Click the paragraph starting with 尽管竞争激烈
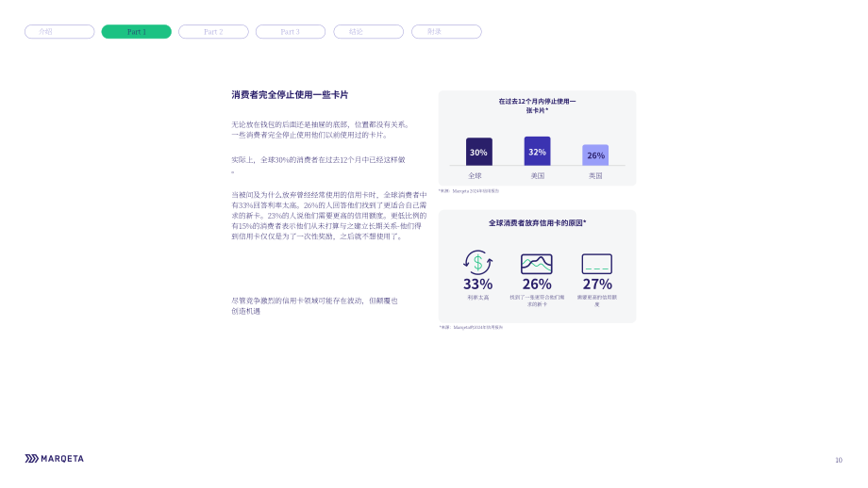This screenshot has width=868, height=488. (314, 305)
